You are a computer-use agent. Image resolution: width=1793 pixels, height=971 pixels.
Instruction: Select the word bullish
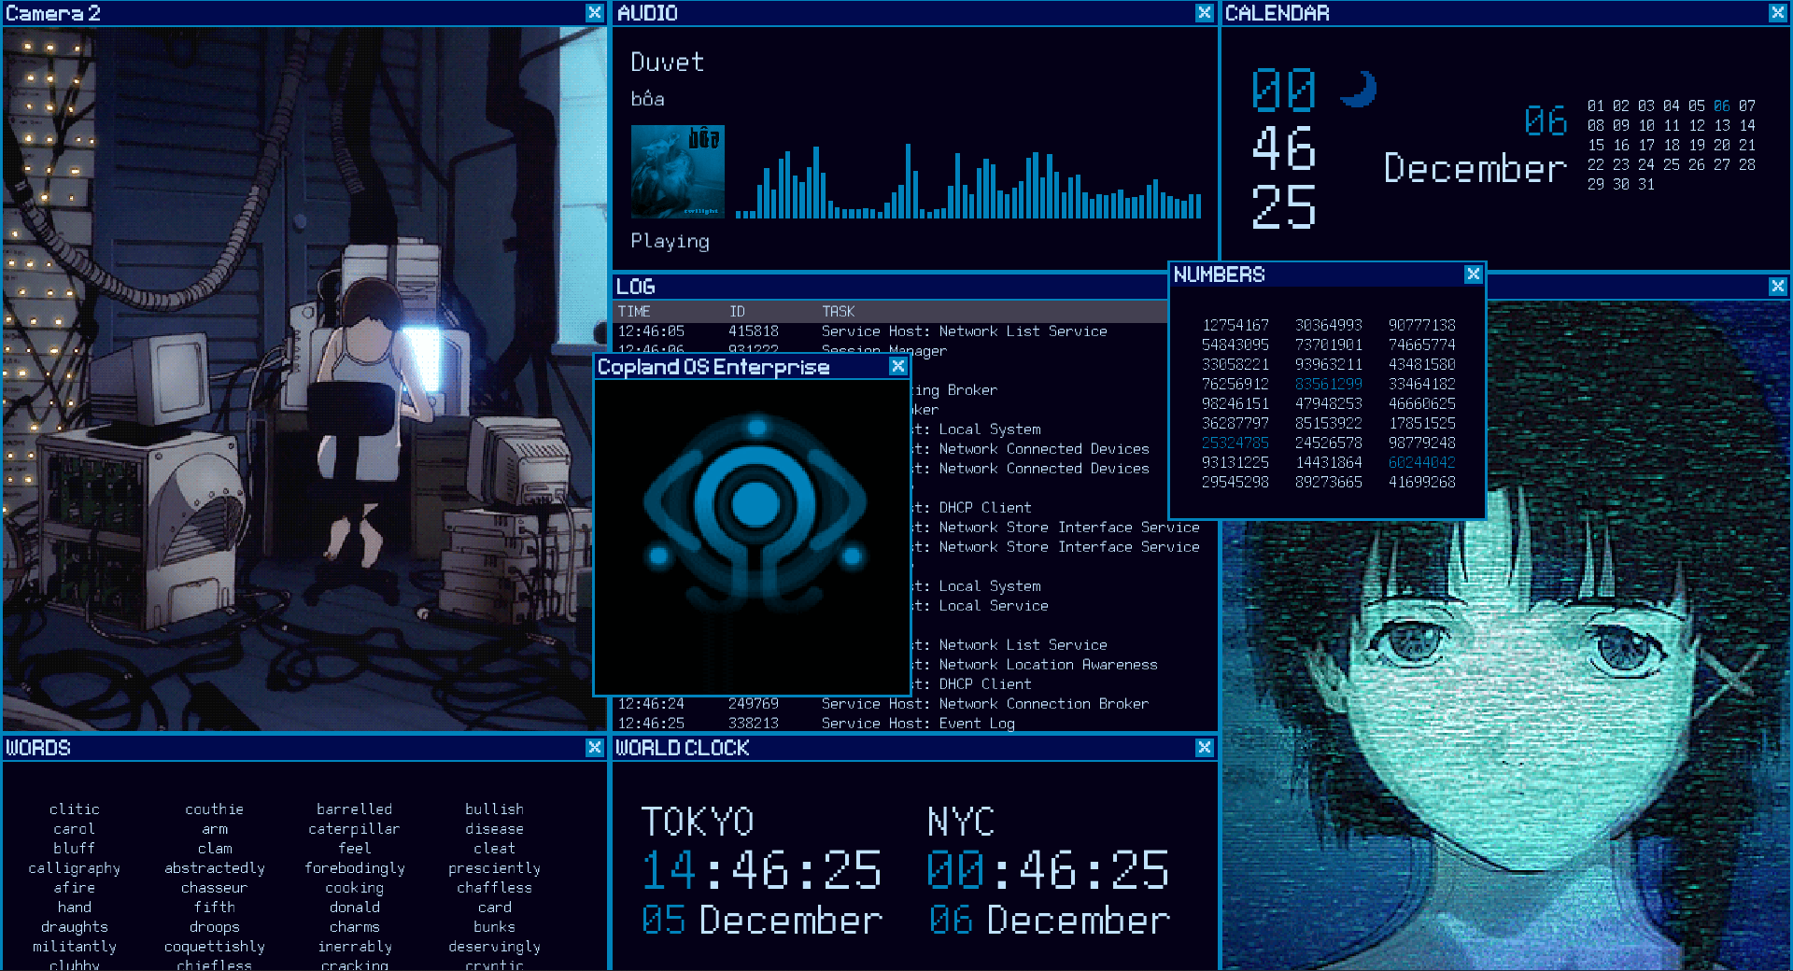pos(494,809)
